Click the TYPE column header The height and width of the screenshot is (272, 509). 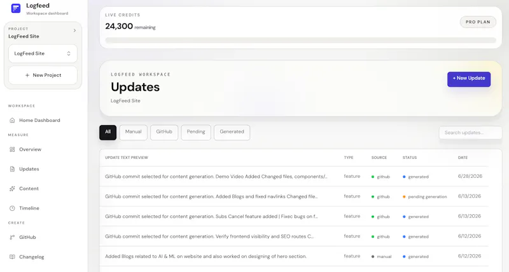tap(348, 158)
